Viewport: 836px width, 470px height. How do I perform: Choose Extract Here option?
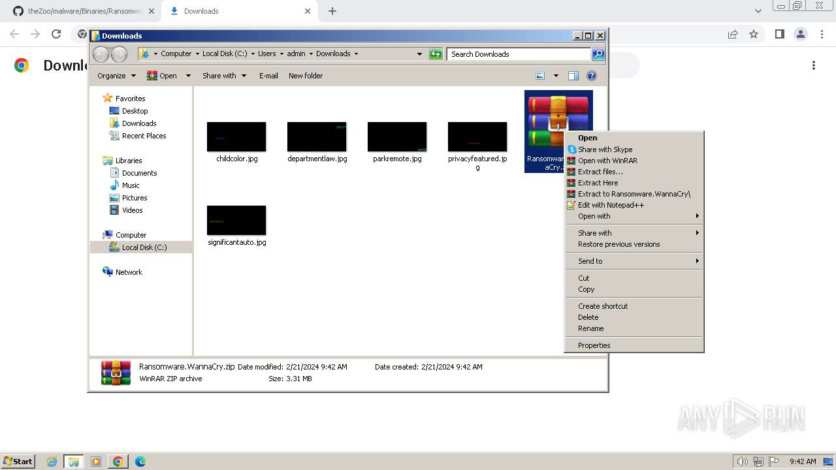(x=634, y=183)
